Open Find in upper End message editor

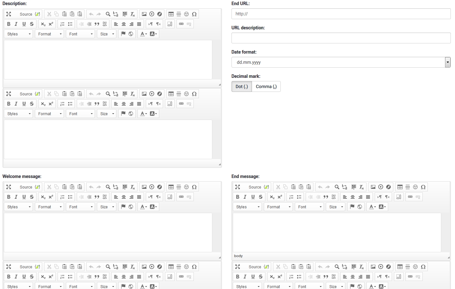337,187
